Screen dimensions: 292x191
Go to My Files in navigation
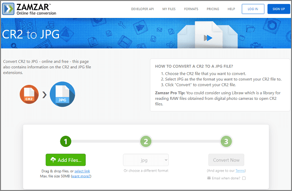coord(169,9)
